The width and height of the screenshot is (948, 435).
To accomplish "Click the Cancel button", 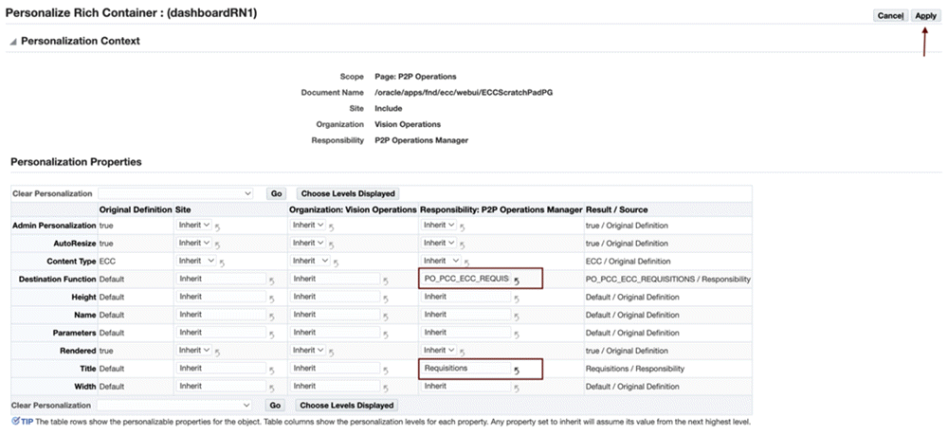I will coord(890,16).
